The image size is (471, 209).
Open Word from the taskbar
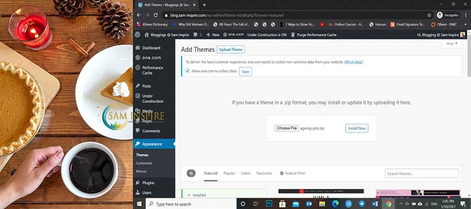(x=375, y=204)
